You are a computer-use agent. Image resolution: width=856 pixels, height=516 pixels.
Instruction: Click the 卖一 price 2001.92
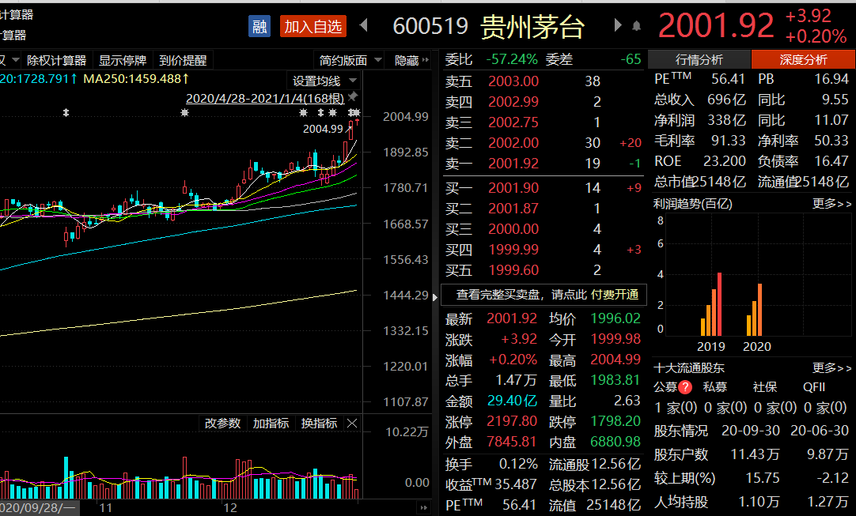513,163
